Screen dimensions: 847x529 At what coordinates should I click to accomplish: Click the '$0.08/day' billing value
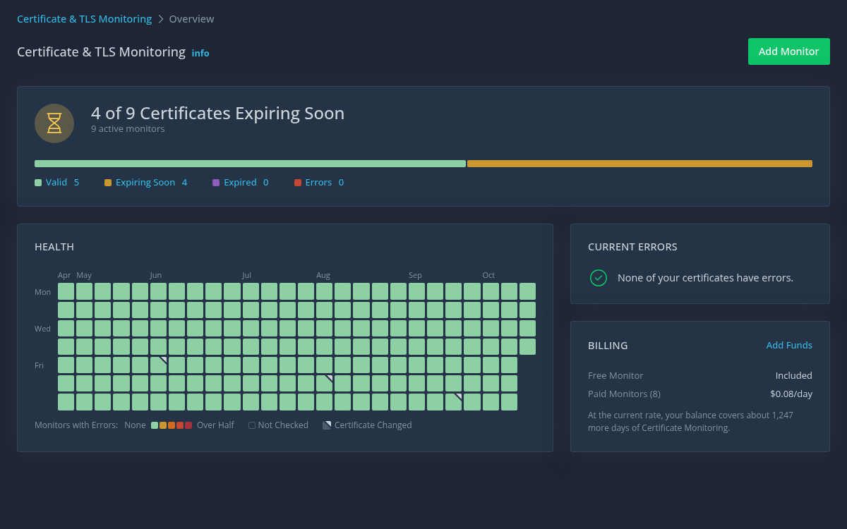coord(791,394)
